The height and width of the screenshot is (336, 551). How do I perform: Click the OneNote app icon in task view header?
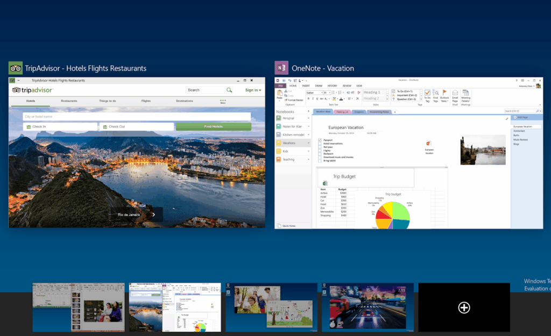pyautogui.click(x=281, y=68)
